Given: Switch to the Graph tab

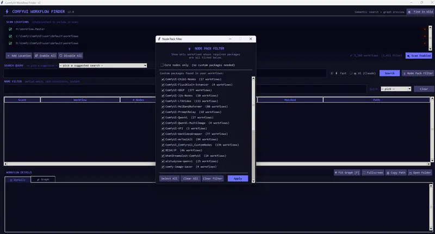Looking at the screenshot, I should (43, 180).
